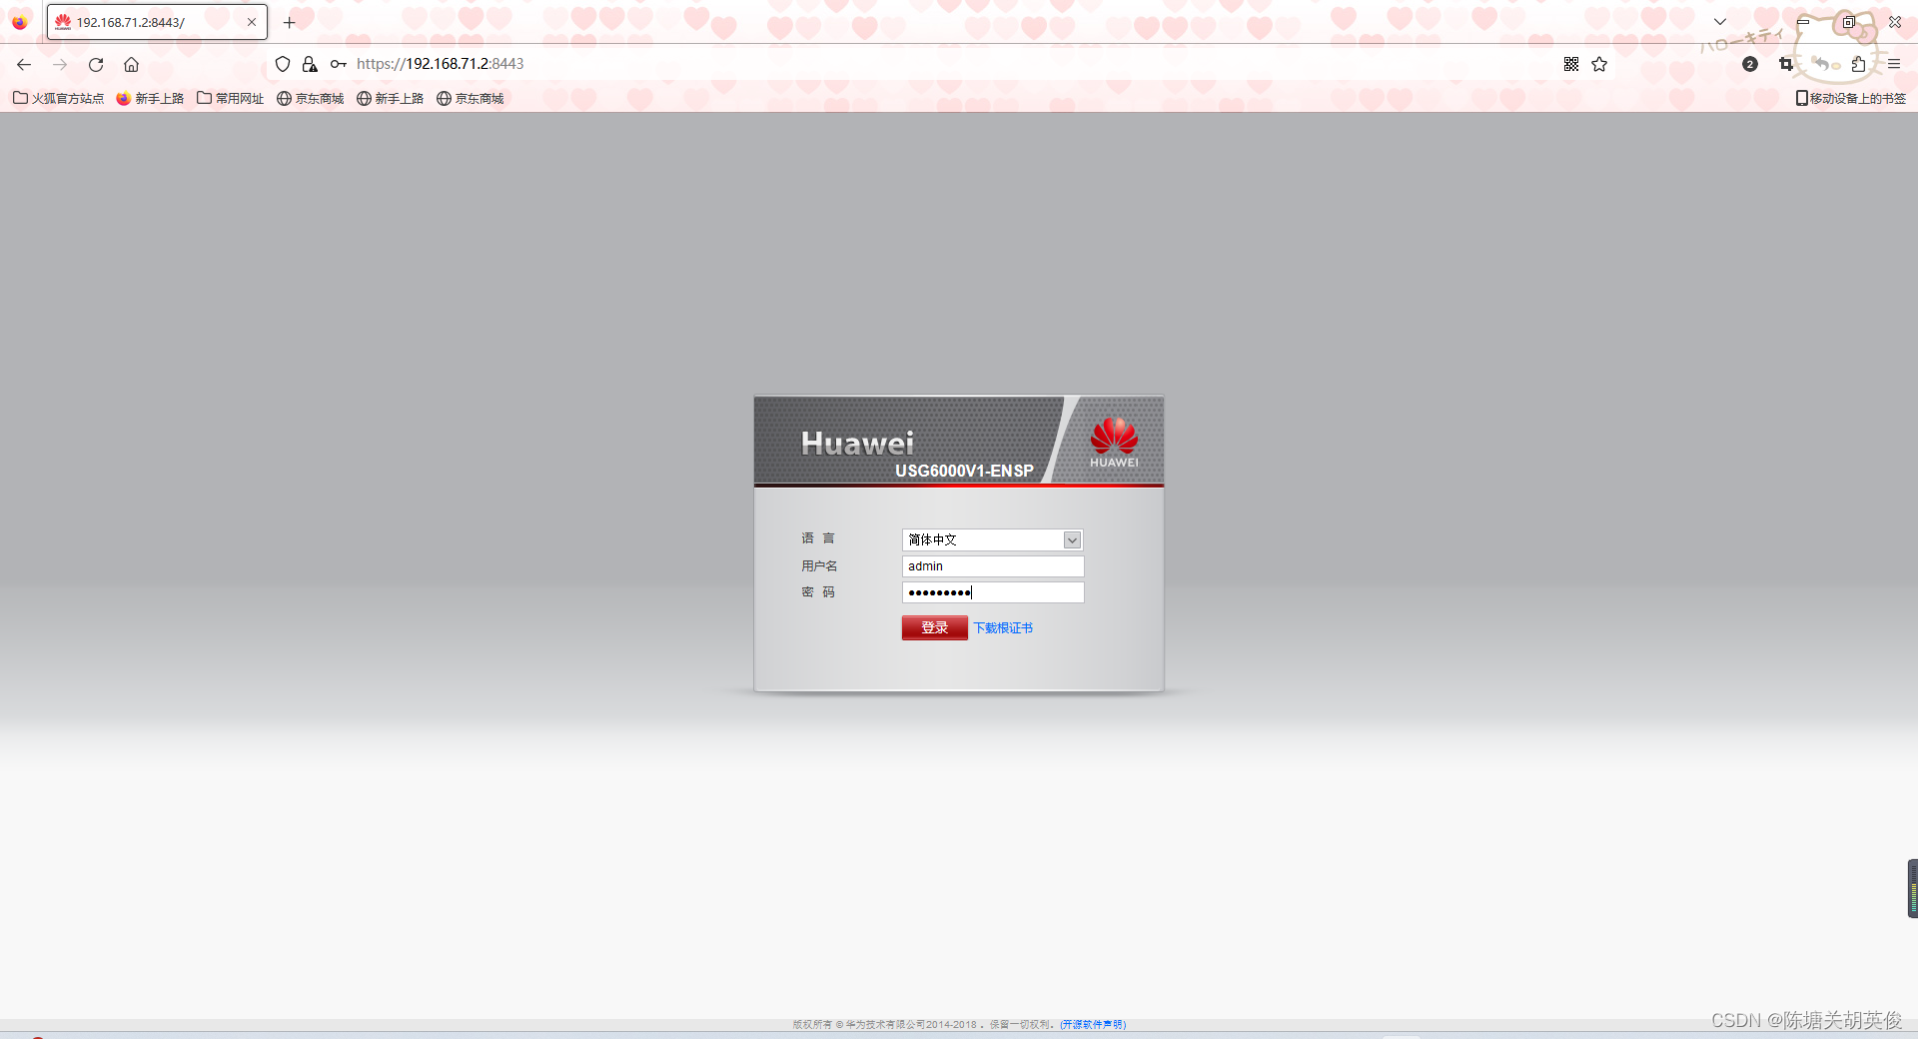Image resolution: width=1918 pixels, height=1039 pixels.
Task: Click the red 登录 login button
Action: [934, 627]
